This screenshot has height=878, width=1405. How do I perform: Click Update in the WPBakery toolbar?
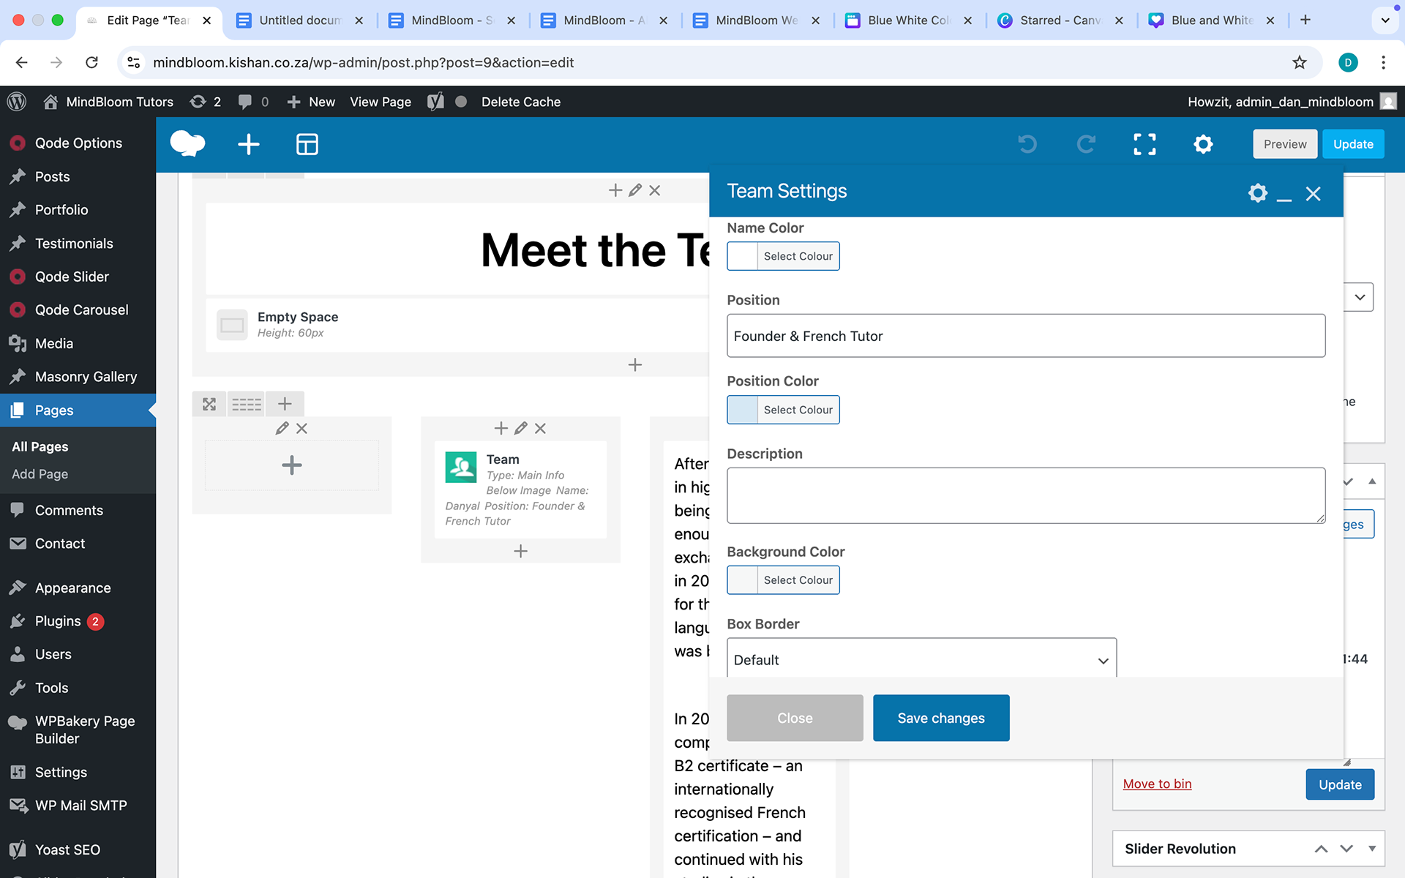(x=1353, y=144)
